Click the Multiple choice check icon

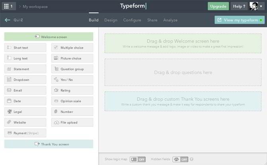(56, 47)
